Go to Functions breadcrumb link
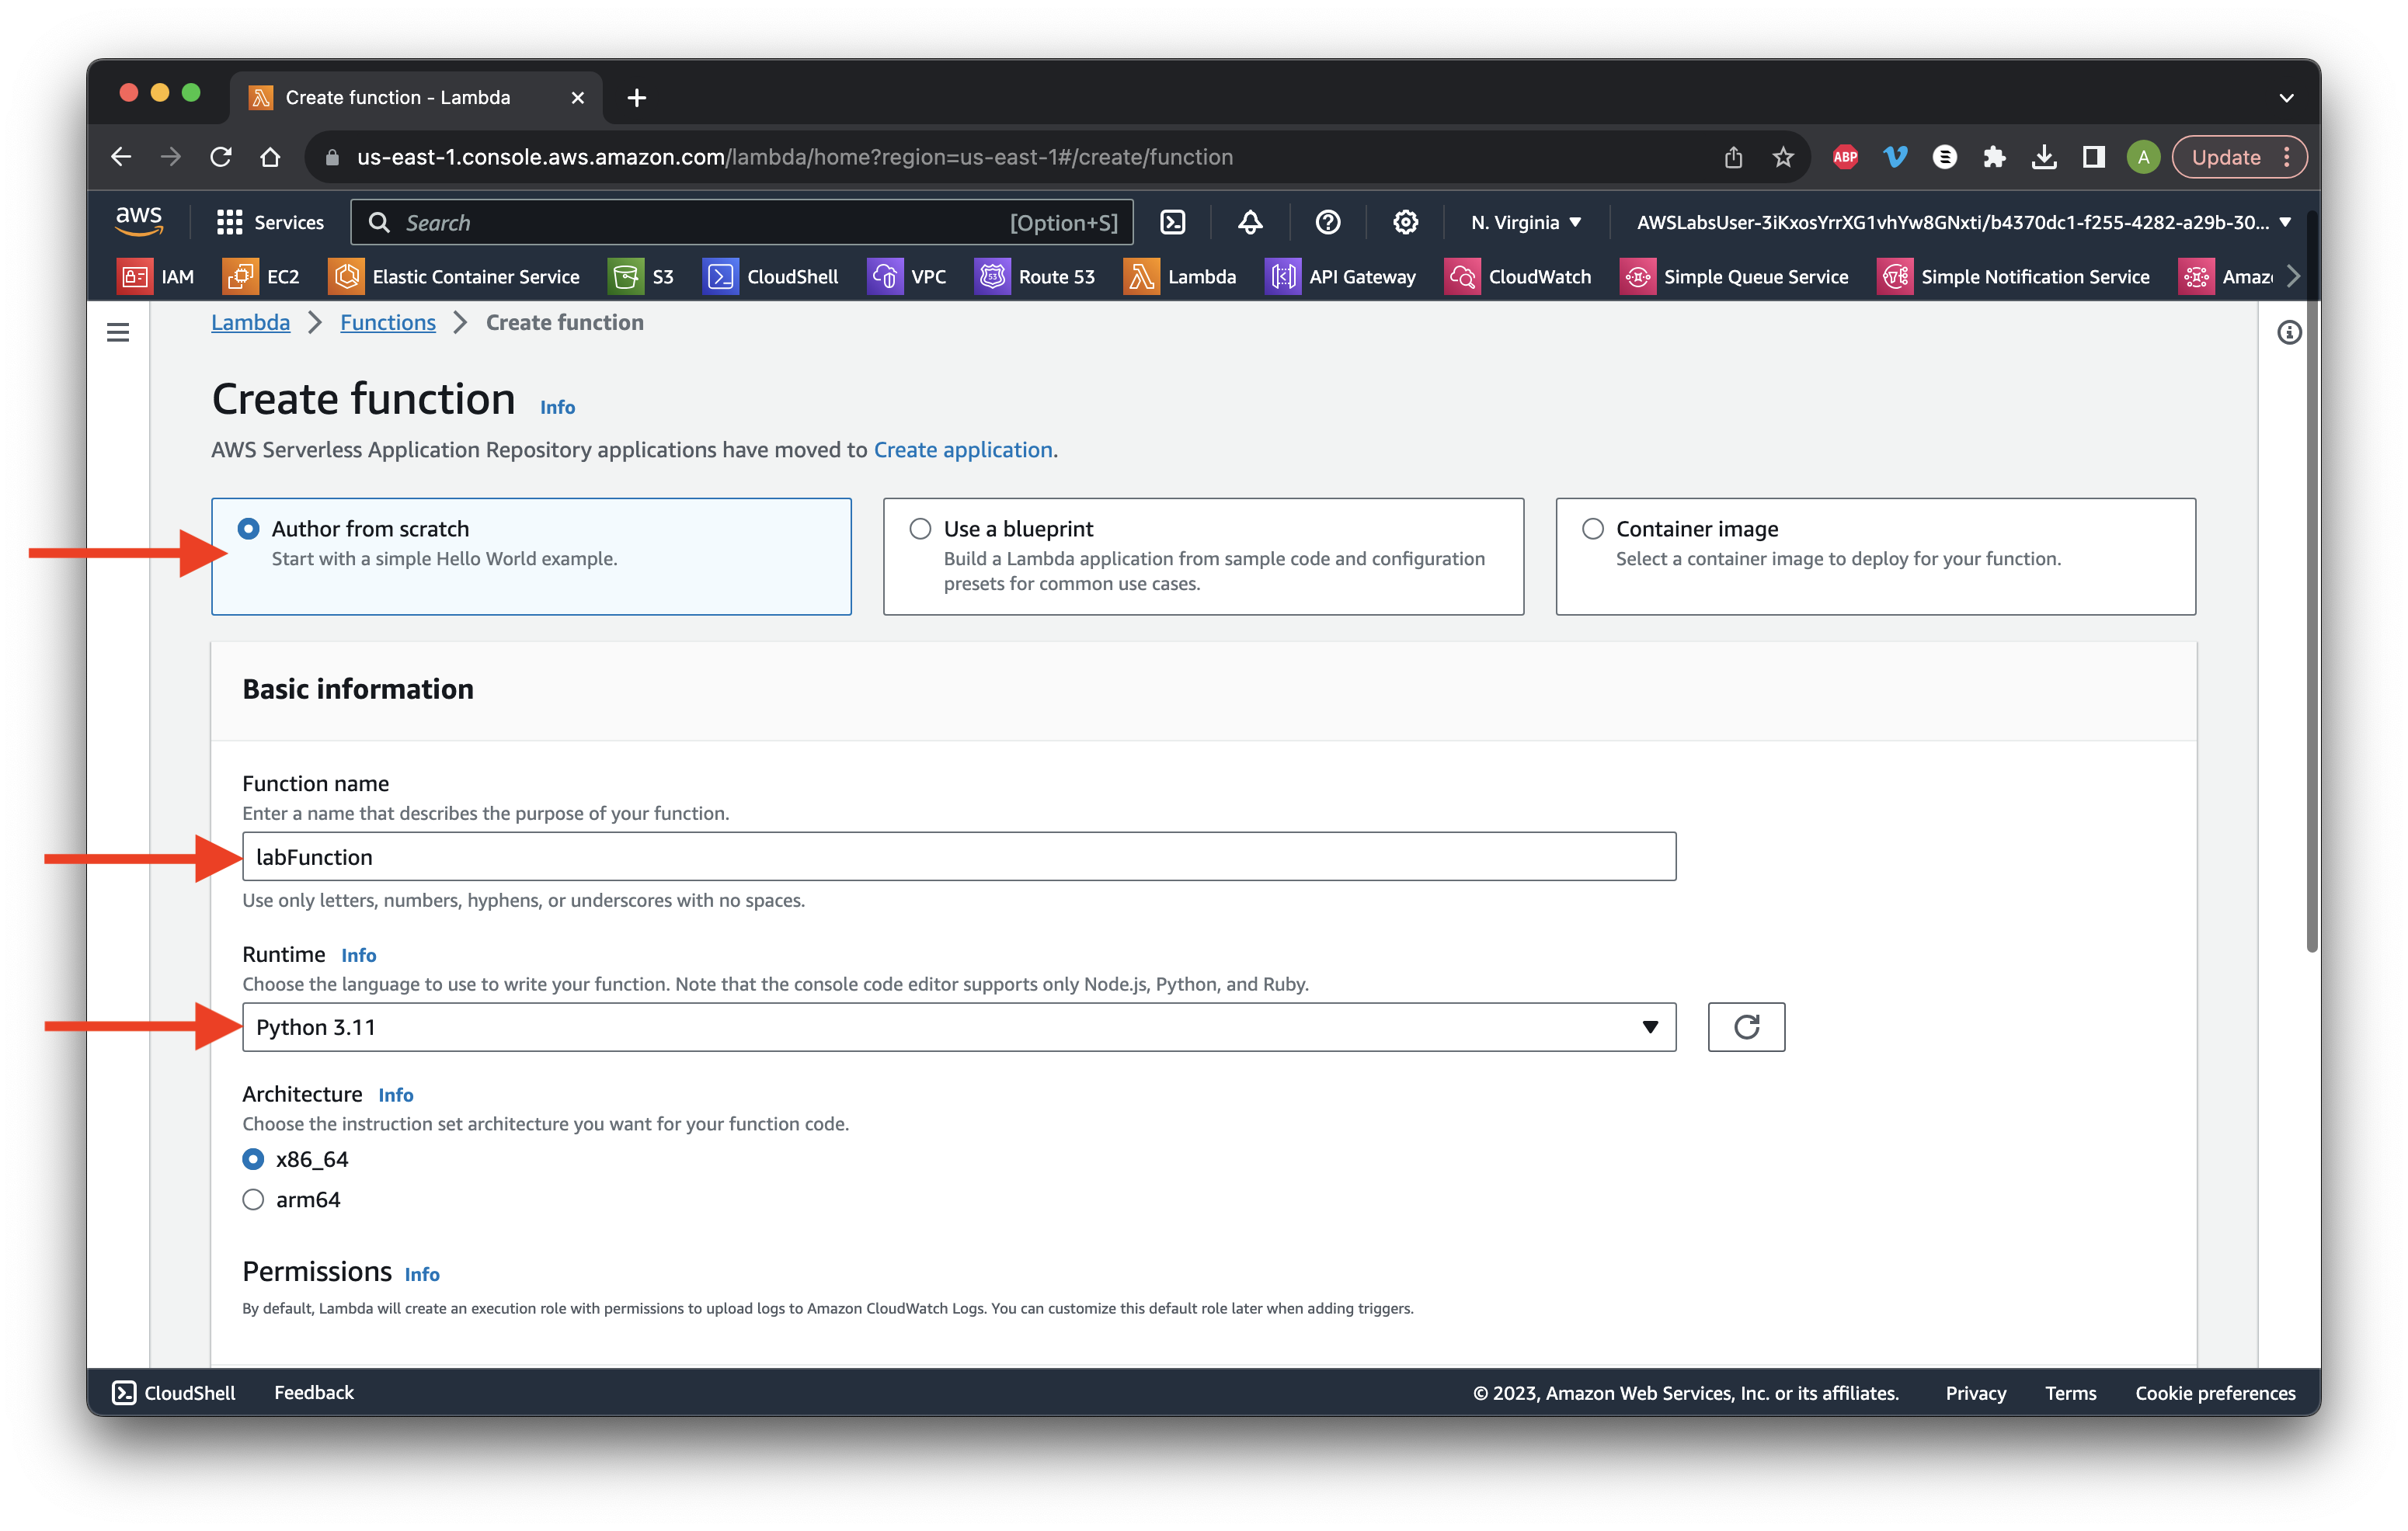 point(388,321)
